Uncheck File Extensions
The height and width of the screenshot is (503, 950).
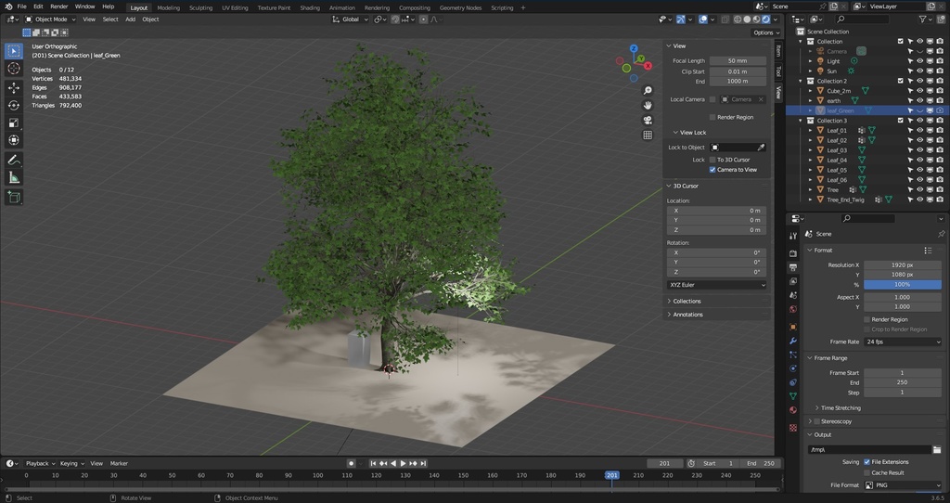pos(867,462)
